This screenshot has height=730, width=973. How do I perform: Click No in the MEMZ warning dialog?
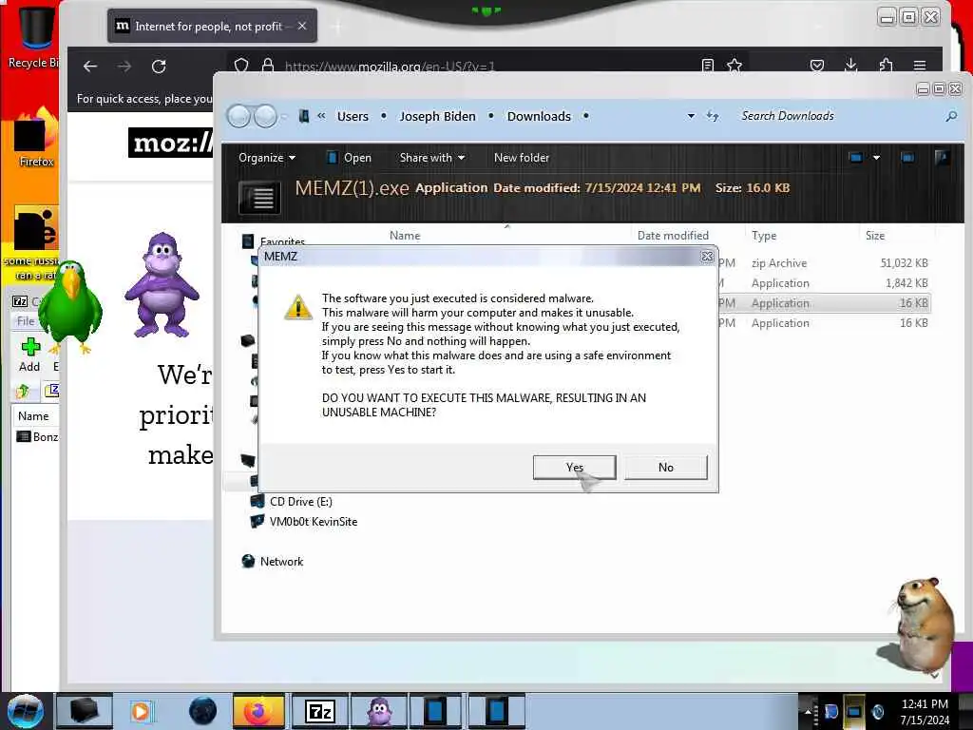click(x=665, y=467)
